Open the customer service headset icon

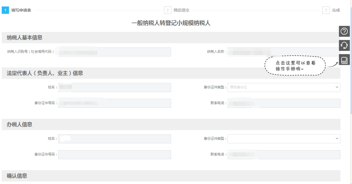click(x=344, y=46)
